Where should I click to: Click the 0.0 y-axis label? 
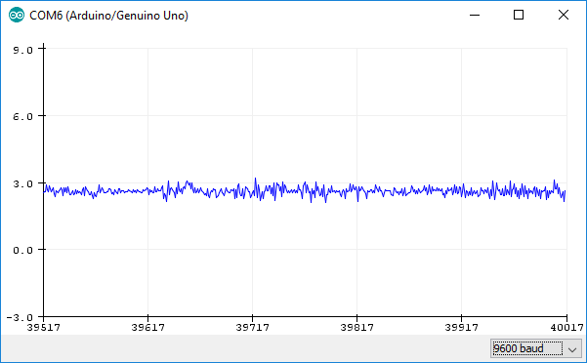point(22,250)
